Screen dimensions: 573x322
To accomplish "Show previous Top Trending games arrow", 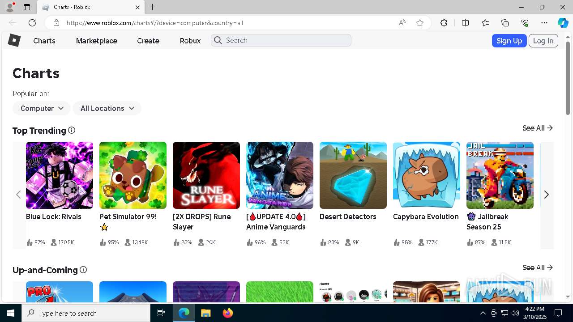I will (18, 195).
